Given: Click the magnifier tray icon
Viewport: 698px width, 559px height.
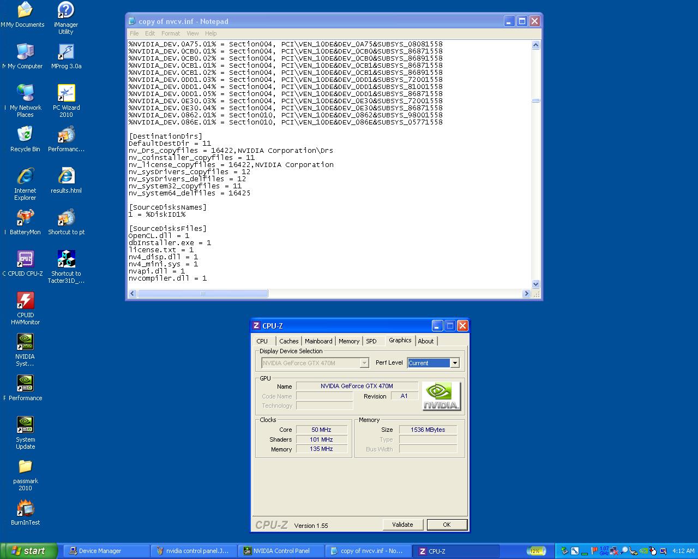Looking at the screenshot, I should [x=624, y=551].
